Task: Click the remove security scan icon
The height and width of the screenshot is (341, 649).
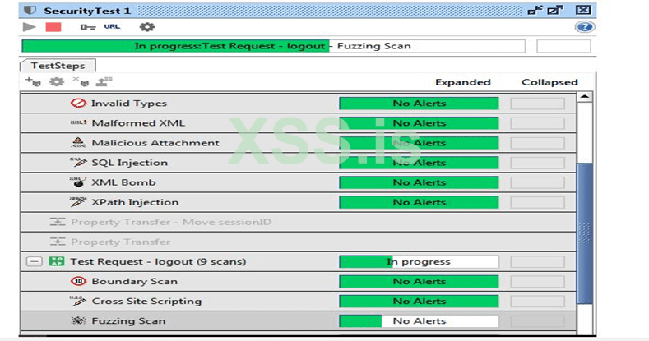Action: pyautogui.click(x=81, y=81)
